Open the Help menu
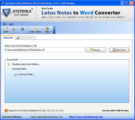Screen dimensions: 135x120 [11, 24]
